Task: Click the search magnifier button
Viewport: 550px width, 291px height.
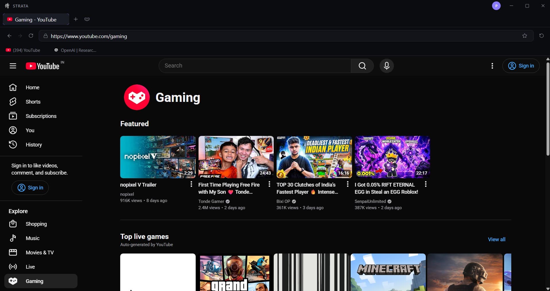Action: pos(362,66)
